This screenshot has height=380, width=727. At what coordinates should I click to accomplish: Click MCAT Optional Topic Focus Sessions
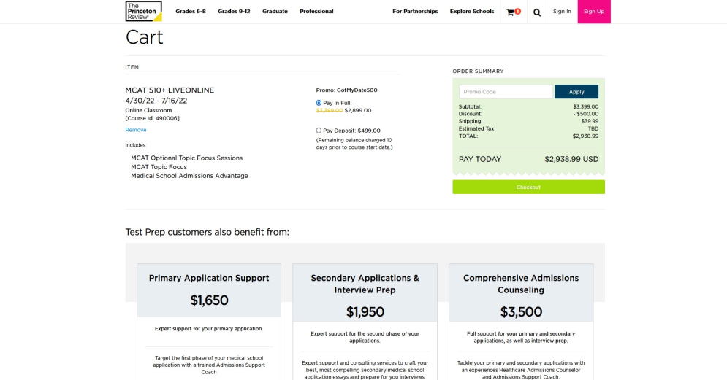(187, 158)
